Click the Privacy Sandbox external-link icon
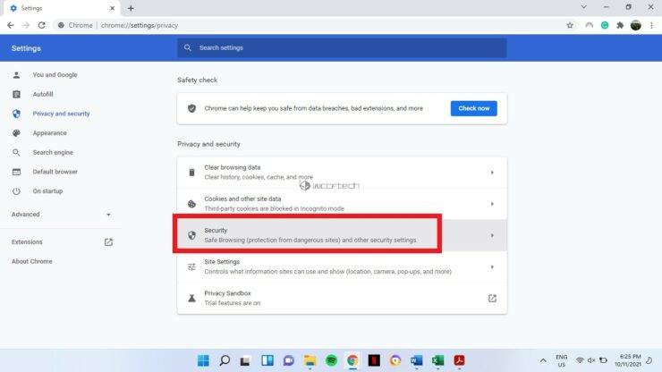This screenshot has height=372, width=662. click(x=492, y=299)
